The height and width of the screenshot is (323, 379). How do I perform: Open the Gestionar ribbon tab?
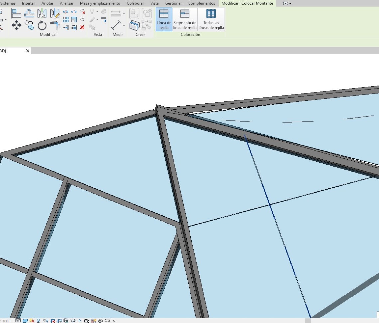click(173, 3)
